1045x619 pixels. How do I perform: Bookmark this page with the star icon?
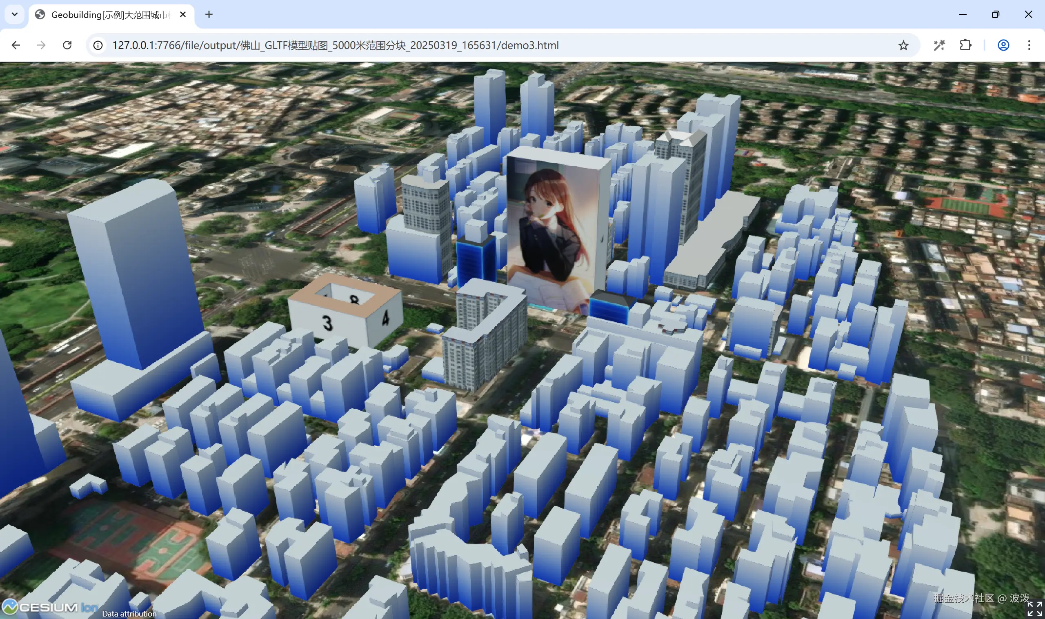[x=903, y=45]
